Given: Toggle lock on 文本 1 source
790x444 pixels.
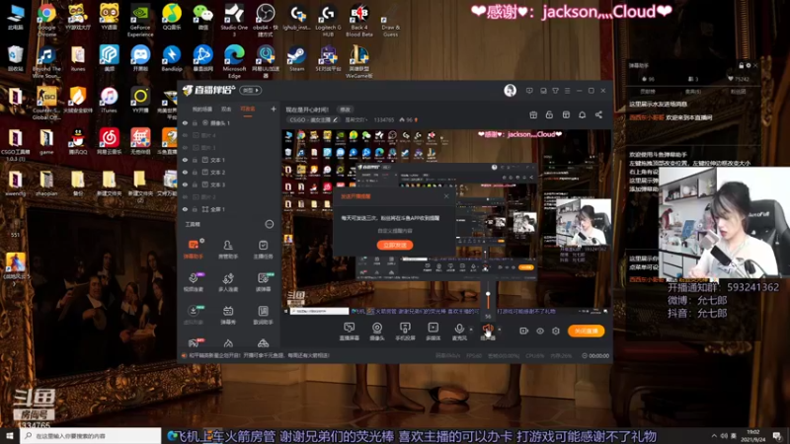Looking at the screenshot, I should [195, 160].
